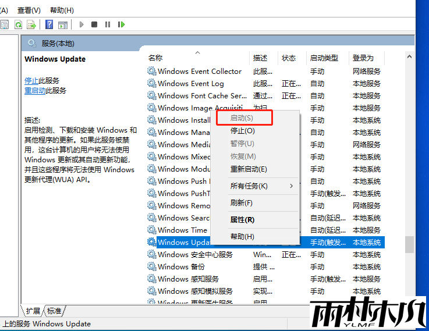Click the gear icon of Windows Time
429x331 pixels.
151,230
